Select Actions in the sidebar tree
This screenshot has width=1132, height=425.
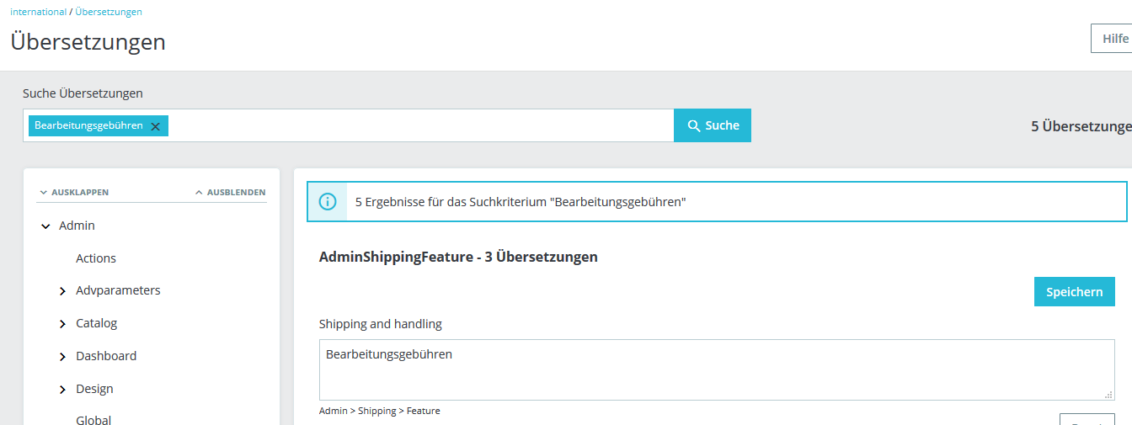(x=96, y=258)
